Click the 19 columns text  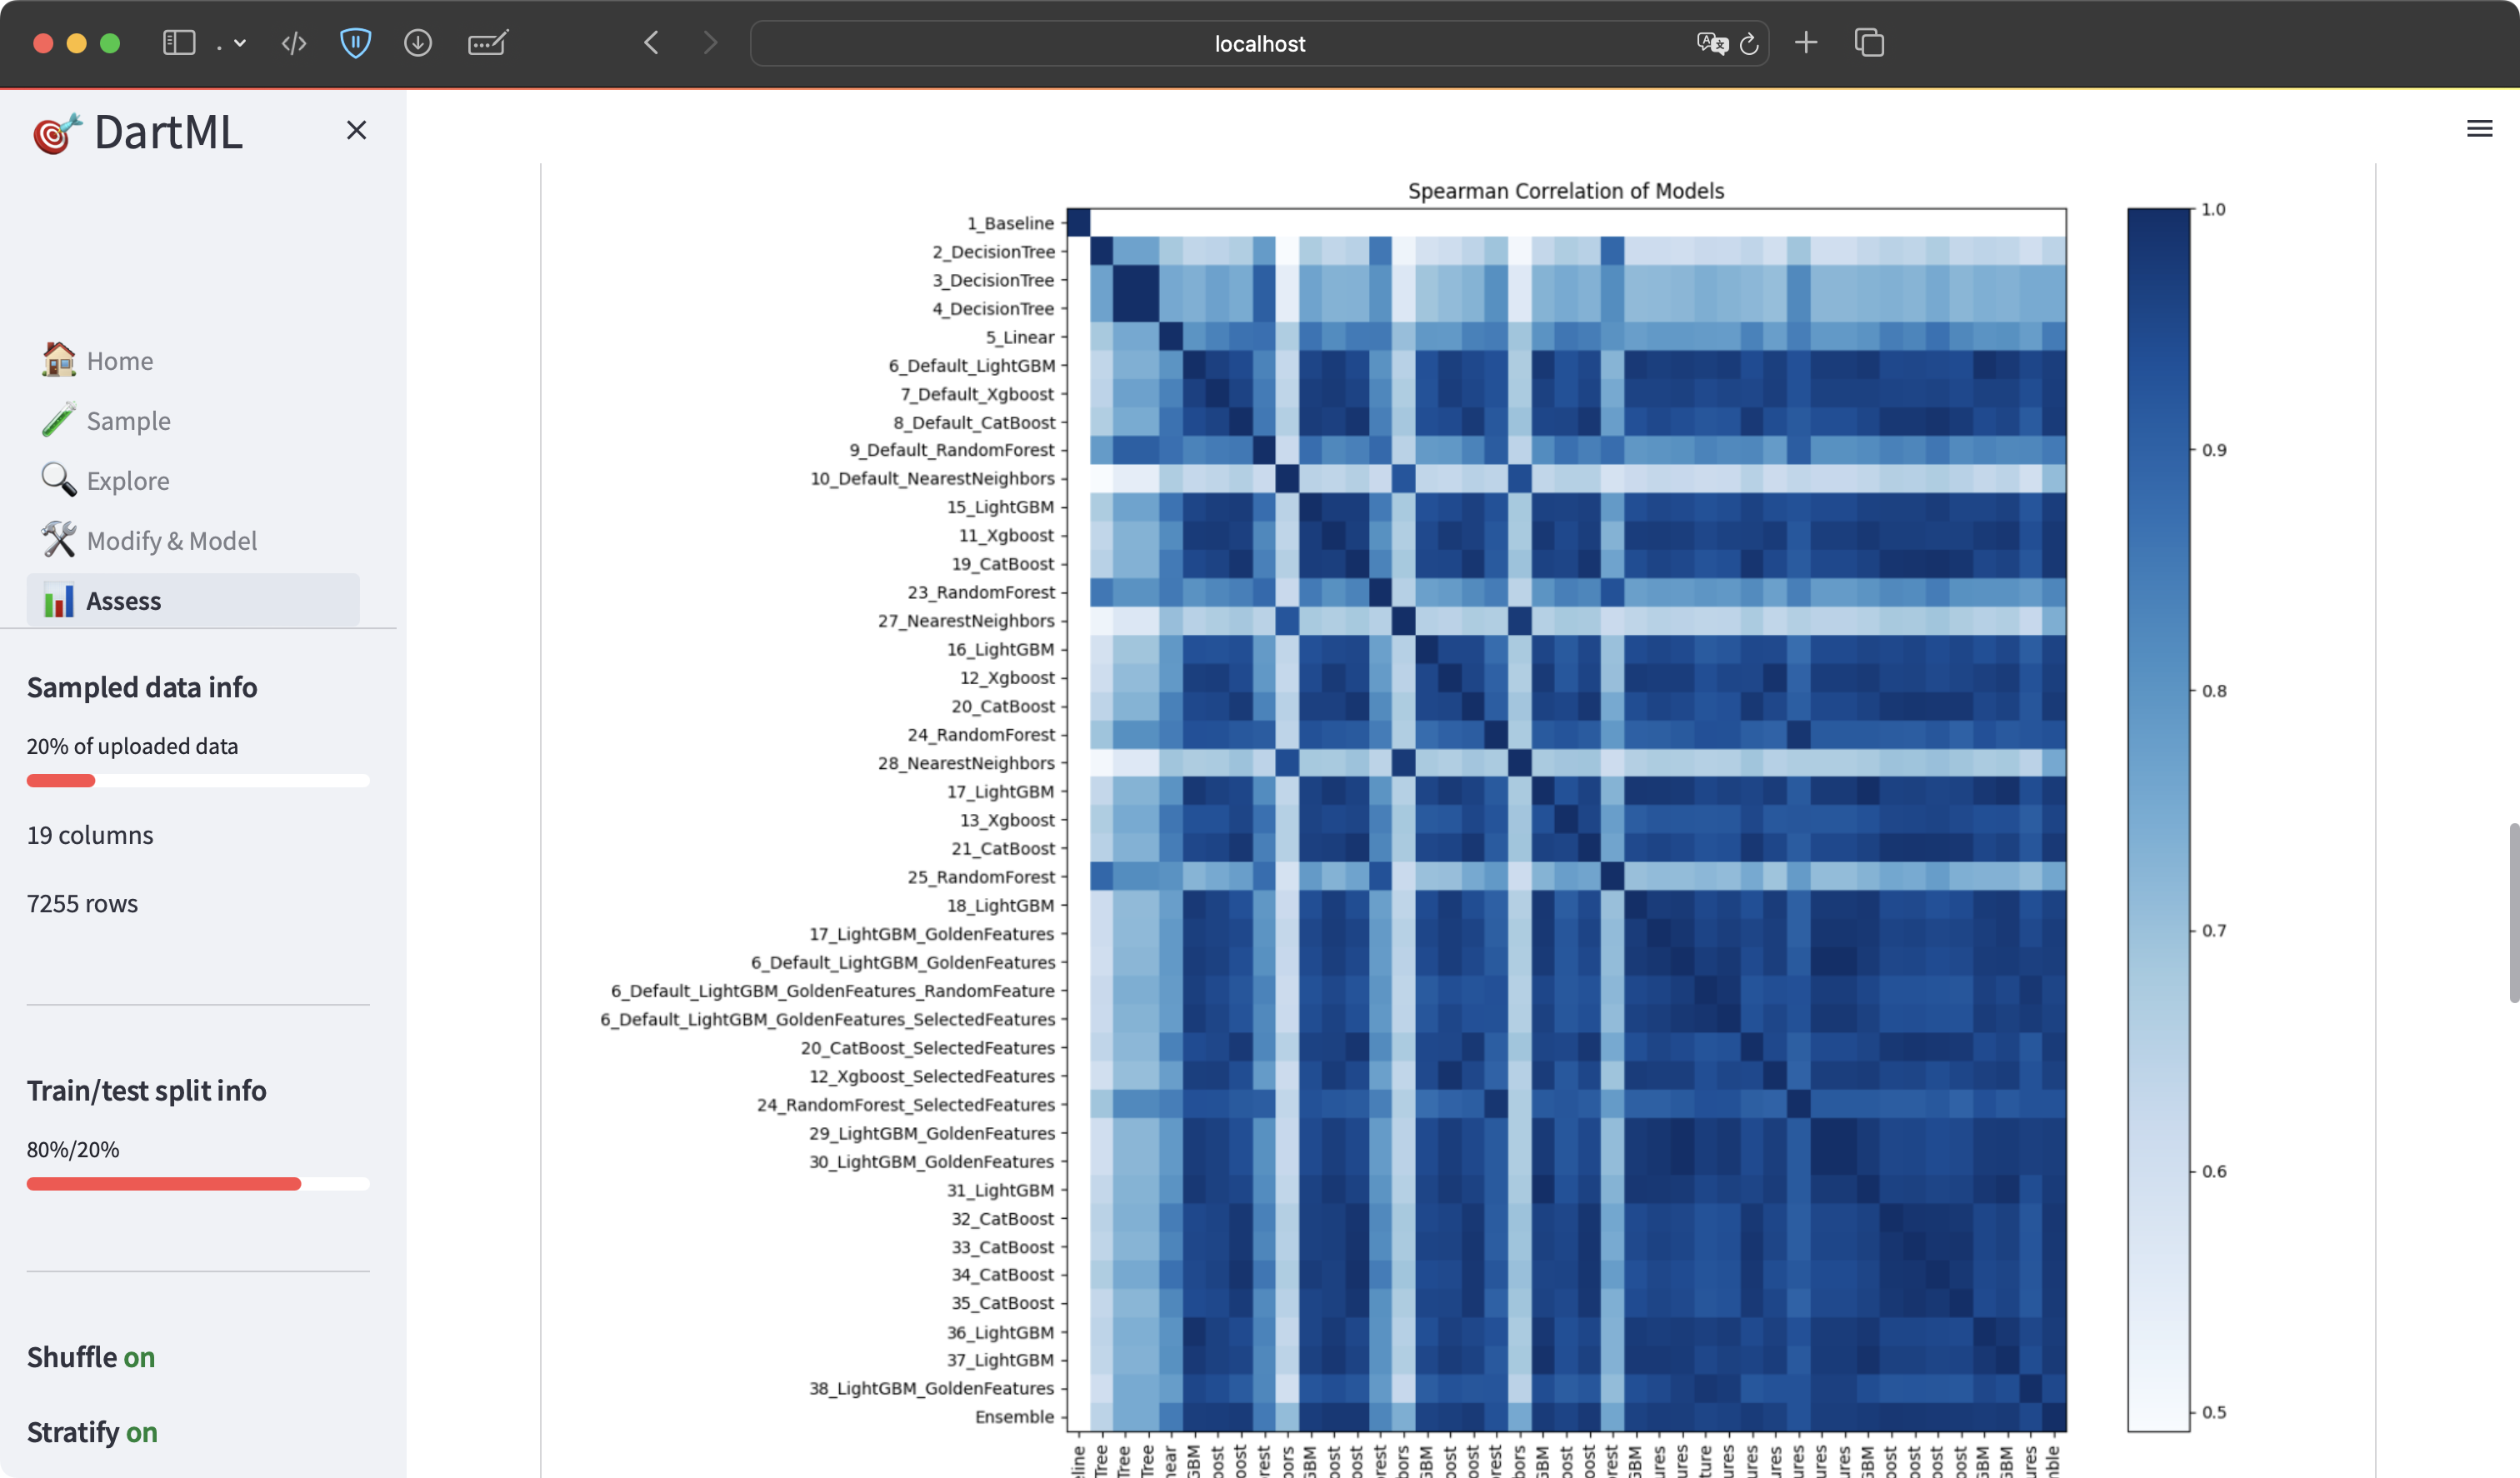90,835
